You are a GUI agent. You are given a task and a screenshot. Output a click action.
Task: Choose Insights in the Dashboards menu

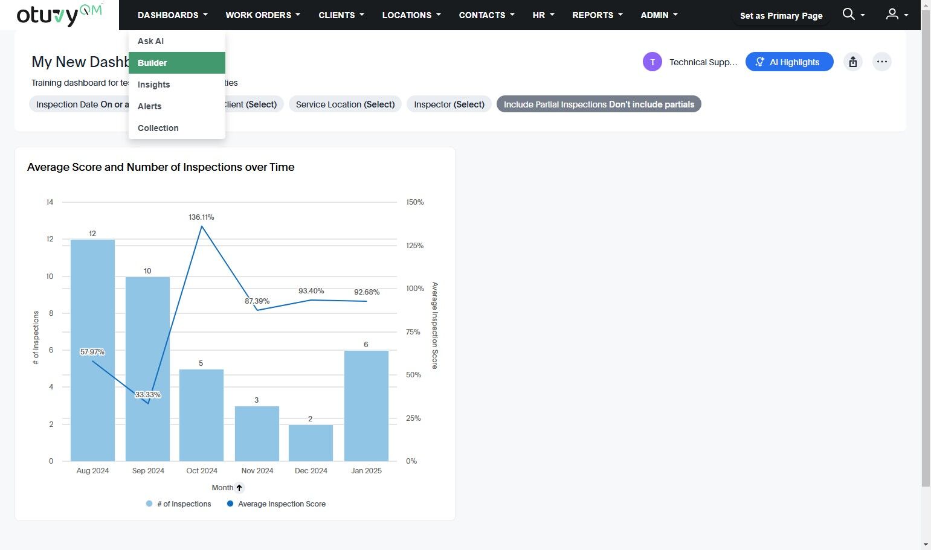click(154, 85)
